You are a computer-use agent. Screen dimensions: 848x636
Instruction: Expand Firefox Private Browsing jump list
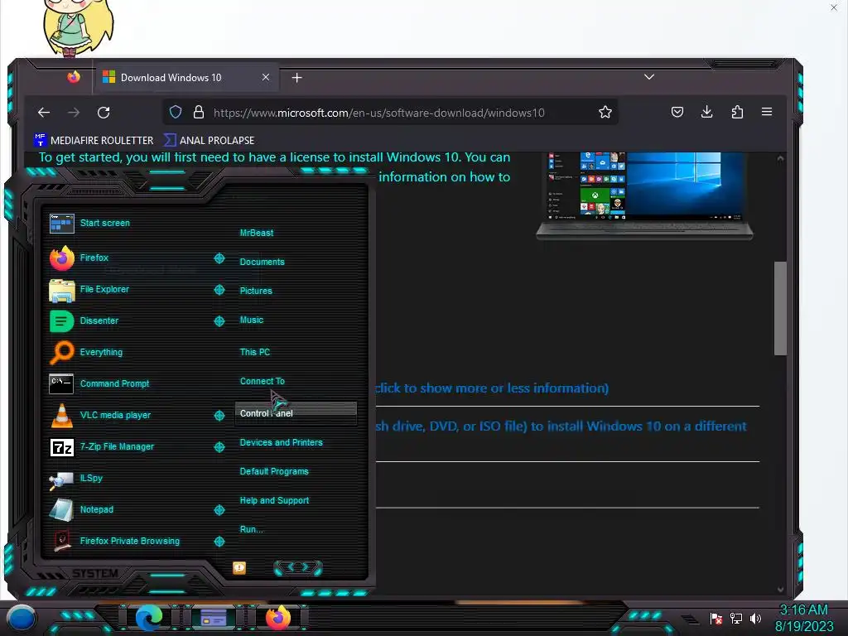click(x=219, y=542)
